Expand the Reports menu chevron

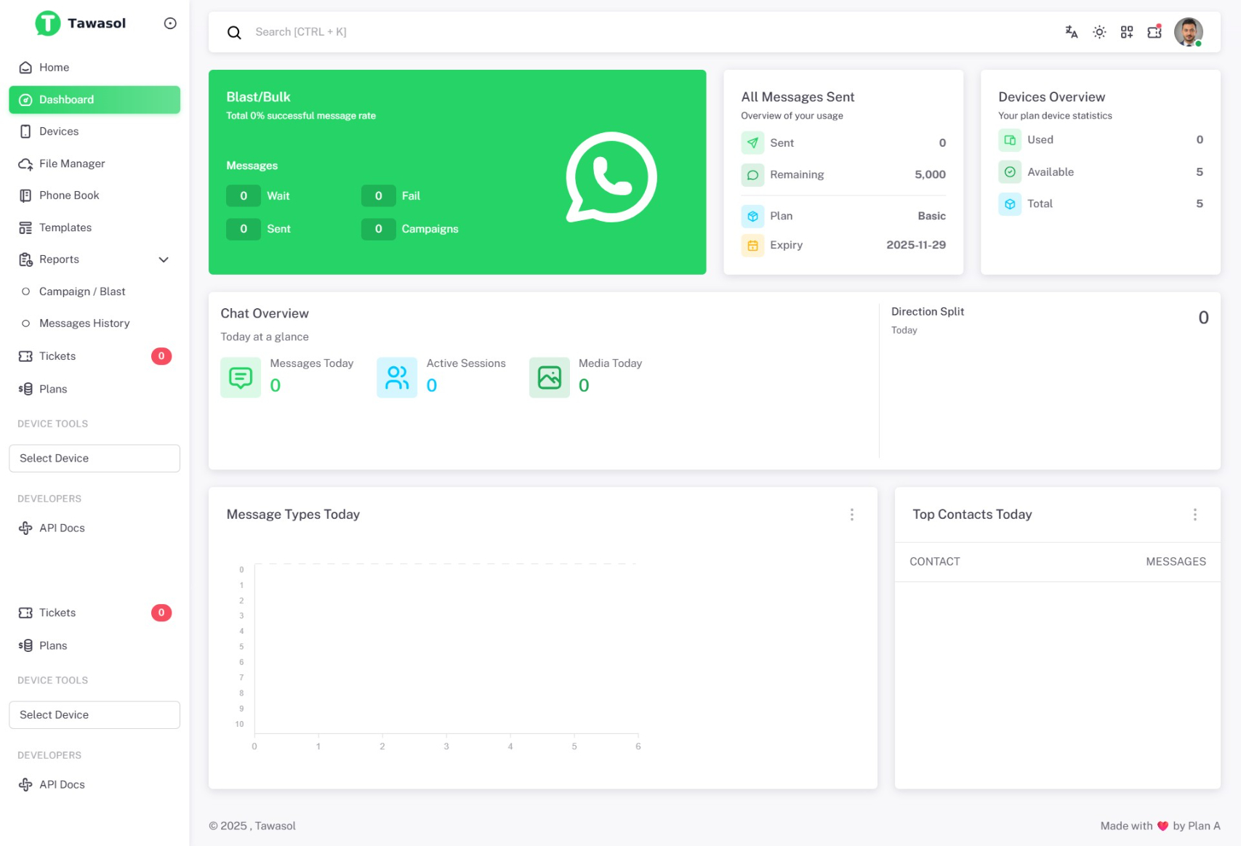164,259
